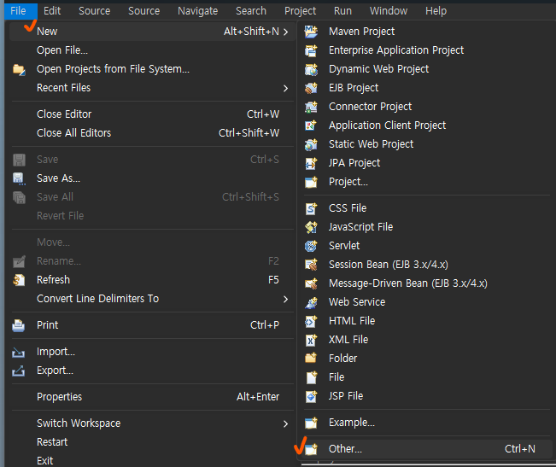The image size is (556, 467).
Task: Click the Web Service icon
Action: coord(311,302)
